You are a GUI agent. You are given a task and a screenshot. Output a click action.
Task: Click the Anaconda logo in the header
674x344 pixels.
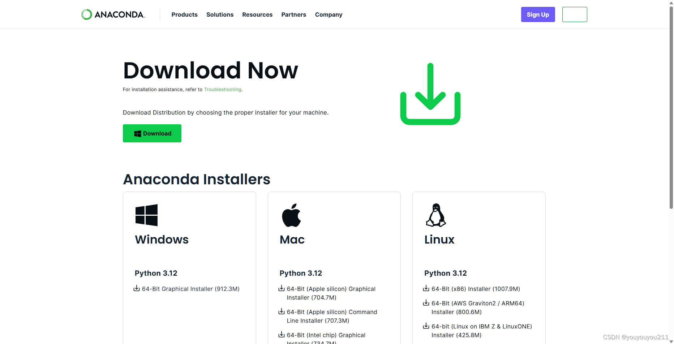pyautogui.click(x=113, y=14)
